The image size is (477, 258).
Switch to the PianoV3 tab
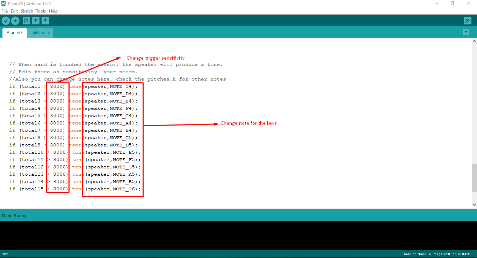pos(15,33)
